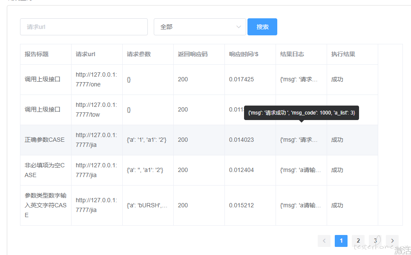Click the 报告标题 column header
Screen dimensions: 411x255
pyautogui.click(x=37, y=54)
